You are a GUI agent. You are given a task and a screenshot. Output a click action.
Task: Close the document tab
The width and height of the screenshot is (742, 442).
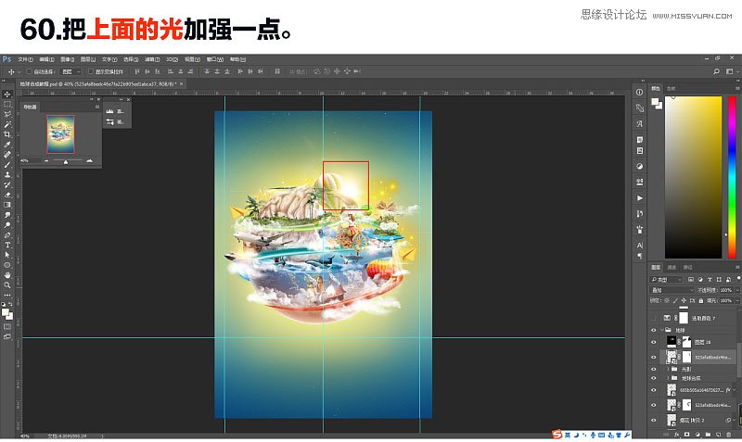click(181, 83)
